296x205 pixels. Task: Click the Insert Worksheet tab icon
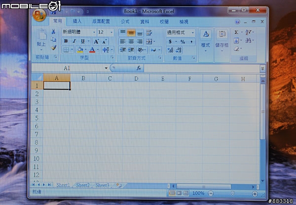118,185
